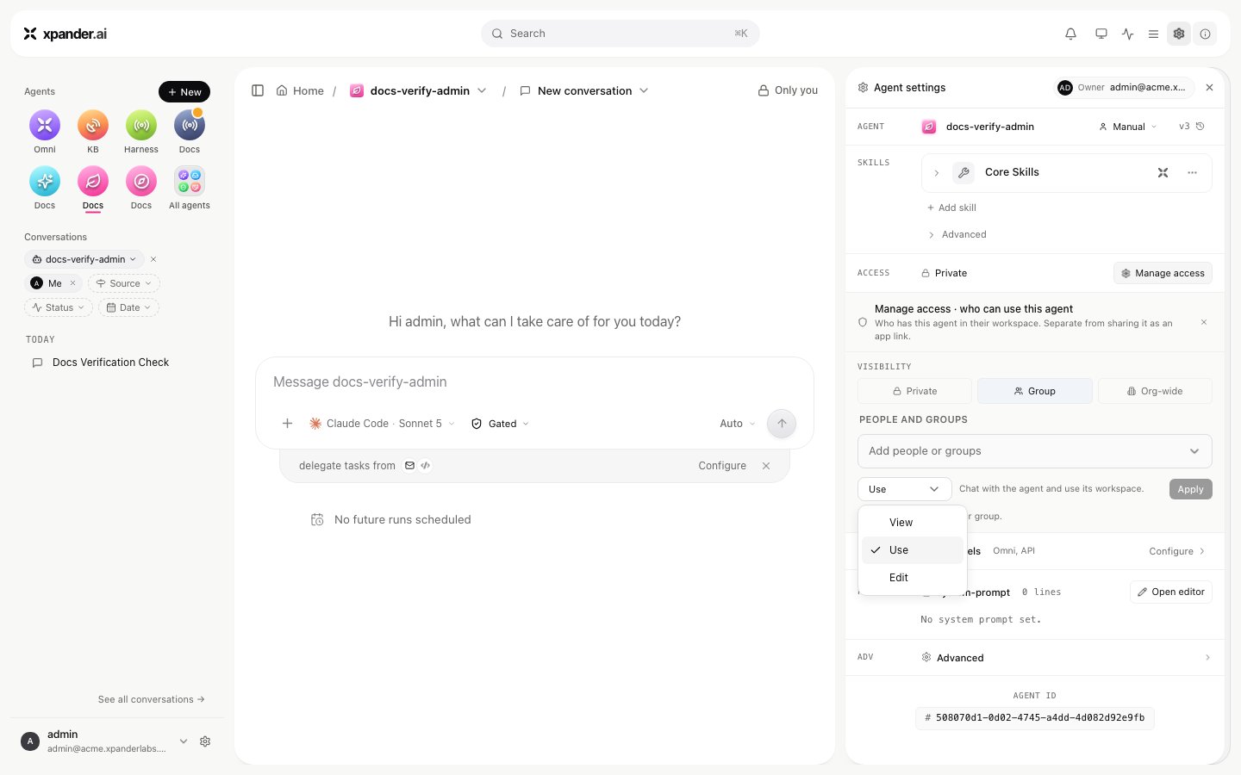Image resolution: width=1241 pixels, height=775 pixels.
Task: Focus the Message docs-verify-admin input
Action: (x=534, y=382)
